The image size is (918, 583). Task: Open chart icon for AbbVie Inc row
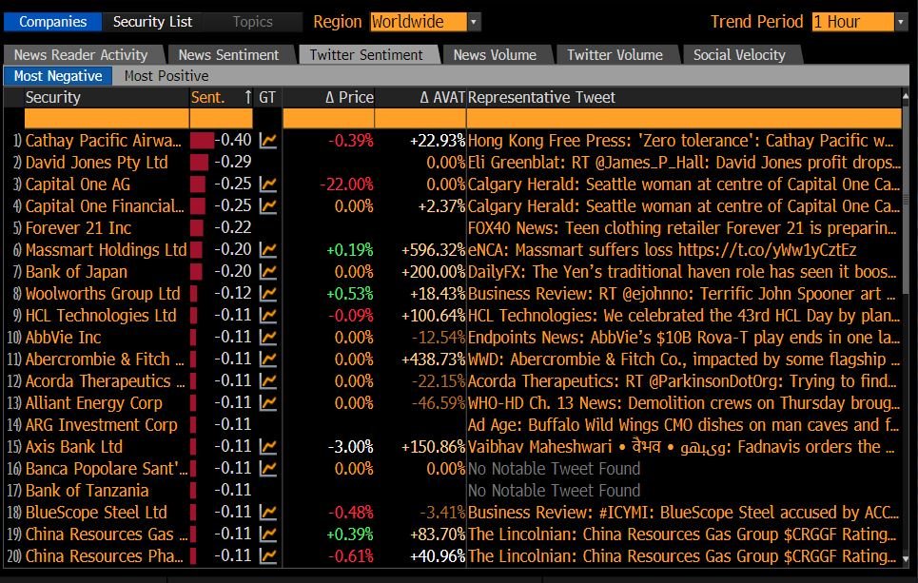(x=268, y=338)
